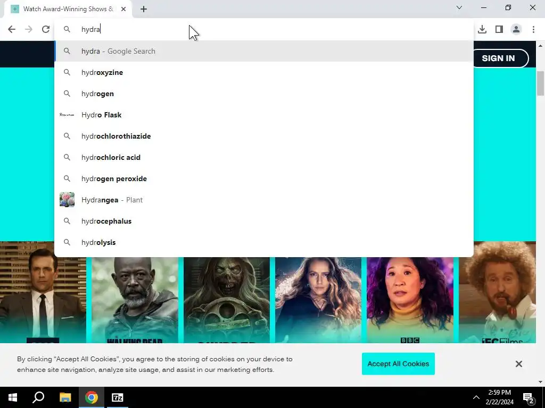
Task: Select 'hydra - Google Search' suggestion
Action: click(x=264, y=52)
